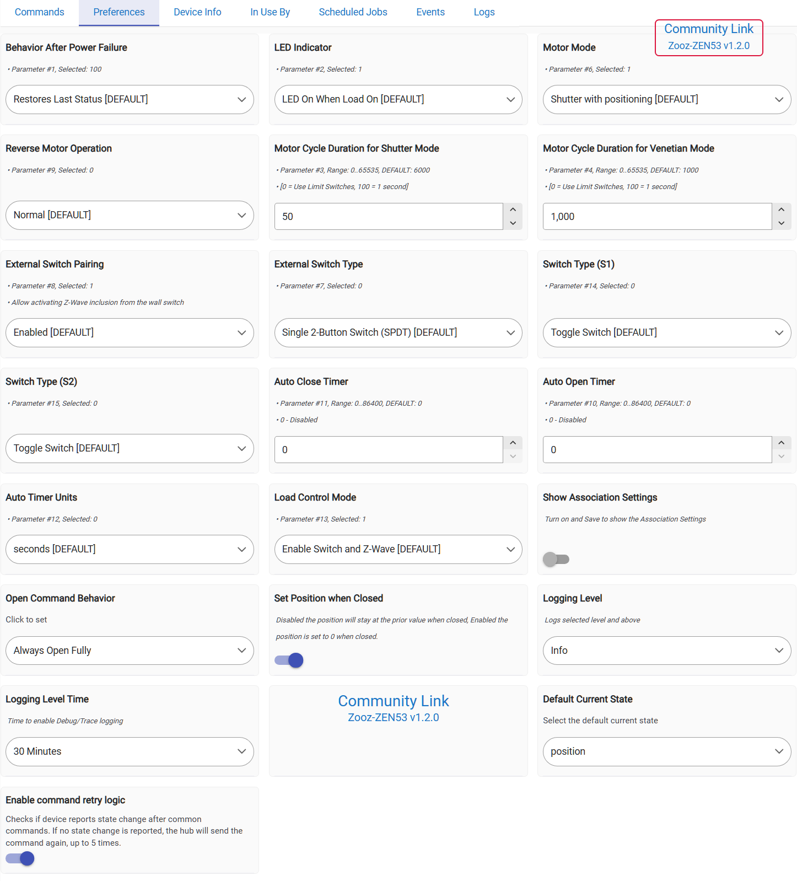
Task: Increase Motor Cycle Duration for Shutter Mode
Action: 513,210
